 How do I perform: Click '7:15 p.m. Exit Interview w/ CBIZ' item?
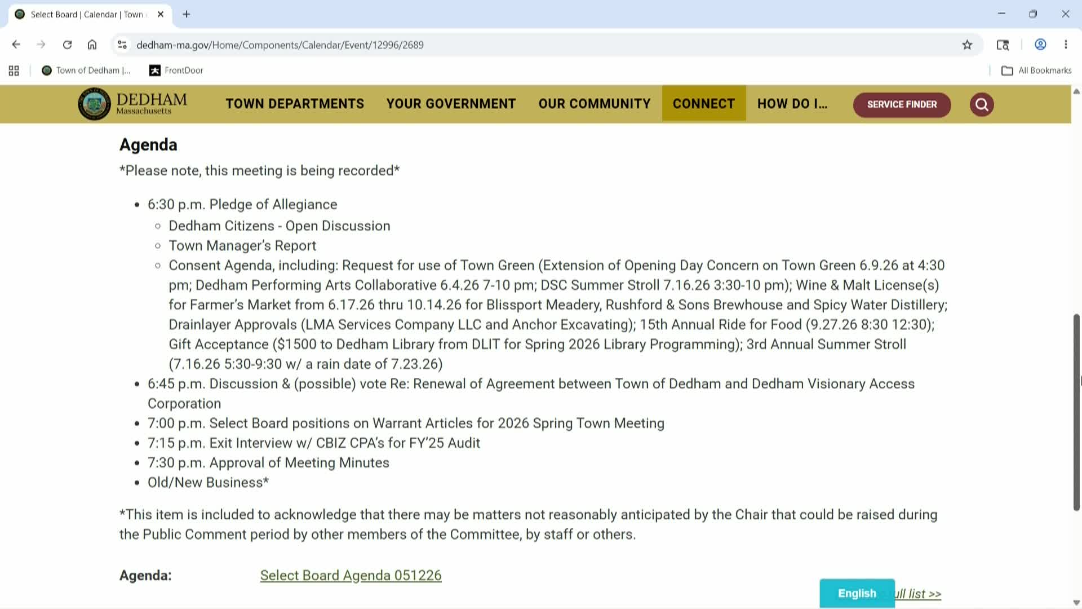(314, 443)
